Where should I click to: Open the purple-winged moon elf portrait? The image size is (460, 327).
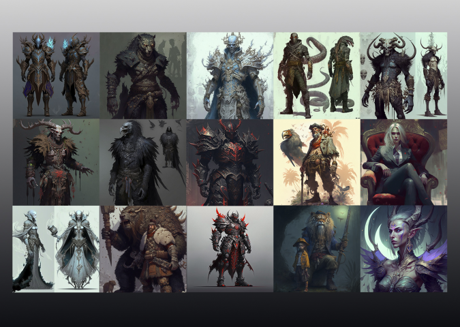click(403, 249)
